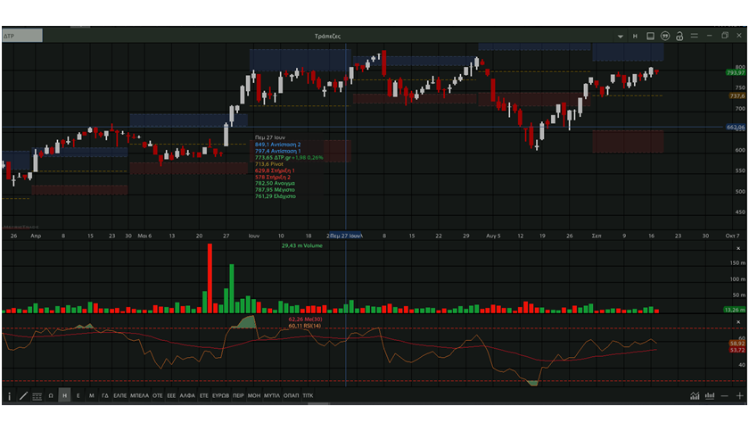Viewport: 749px width, 423px height.
Task: Load the ΕΥΡΩΒ stock chart
Action: [x=221, y=395]
